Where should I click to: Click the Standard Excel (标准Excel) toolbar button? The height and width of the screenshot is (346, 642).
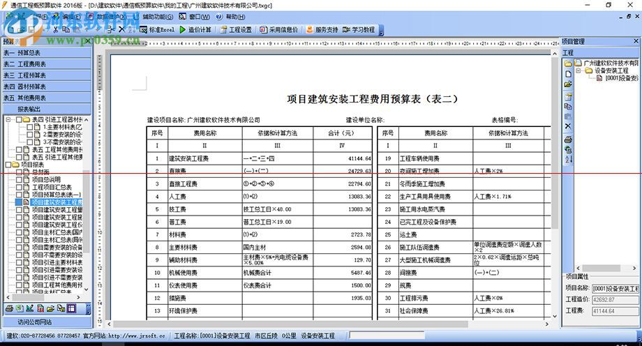coord(157,29)
